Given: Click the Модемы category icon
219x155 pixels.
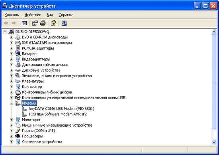Looking at the screenshot, I should (18, 103).
